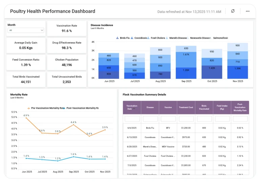260x182 pixels.
Task: Click the Birds Flu disease cell
Action: point(150,128)
